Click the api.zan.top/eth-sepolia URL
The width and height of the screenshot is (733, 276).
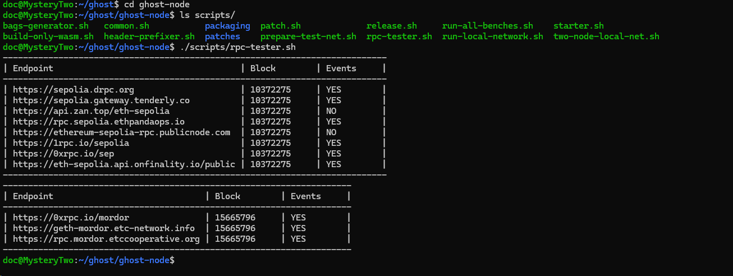coord(91,111)
